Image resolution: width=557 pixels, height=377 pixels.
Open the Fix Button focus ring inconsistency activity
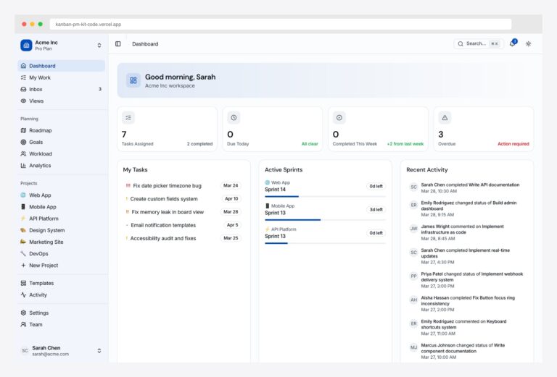pos(467,304)
